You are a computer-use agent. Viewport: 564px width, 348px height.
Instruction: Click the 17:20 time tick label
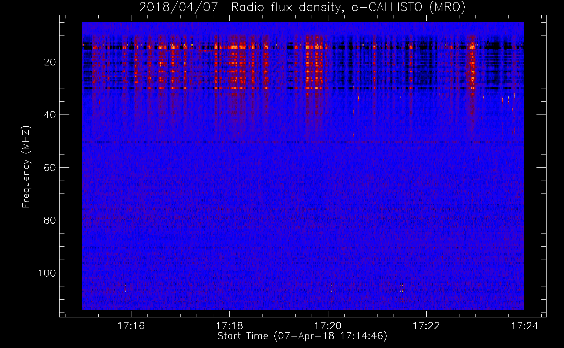click(x=328, y=326)
